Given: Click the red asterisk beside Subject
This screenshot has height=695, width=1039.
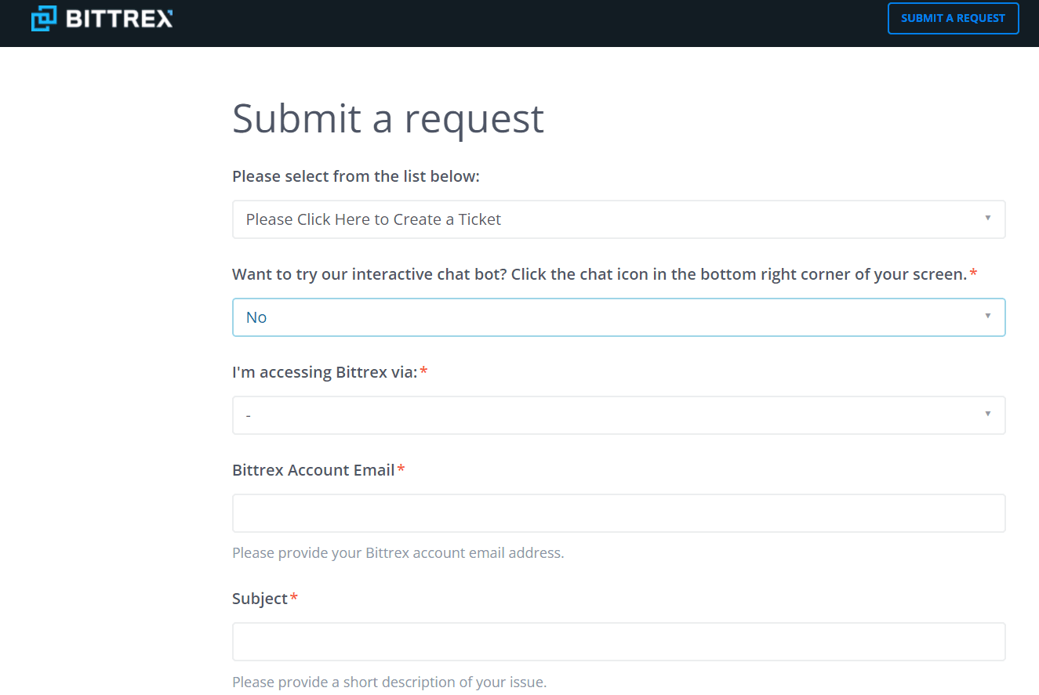Looking at the screenshot, I should pyautogui.click(x=294, y=599).
